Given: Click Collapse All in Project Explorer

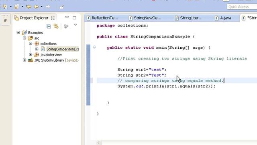Looking at the screenshot, I should pos(49,26).
